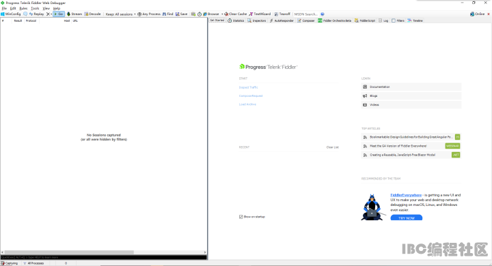
Task: Click the TRY NOW button
Action: coord(407,218)
